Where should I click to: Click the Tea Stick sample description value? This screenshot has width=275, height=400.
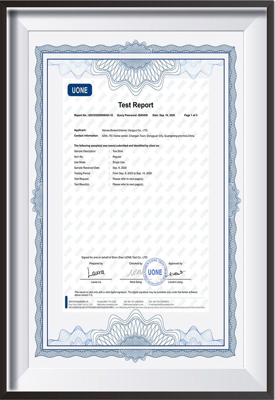tap(118, 151)
